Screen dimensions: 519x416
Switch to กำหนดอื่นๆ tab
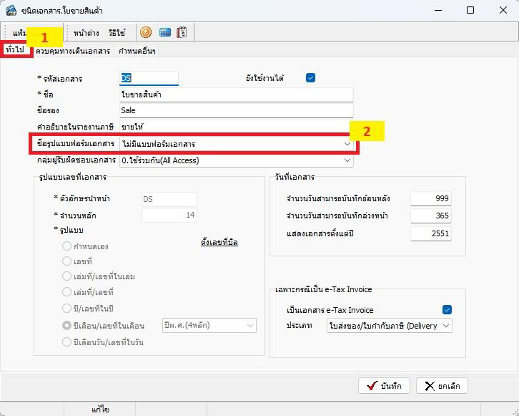137,52
